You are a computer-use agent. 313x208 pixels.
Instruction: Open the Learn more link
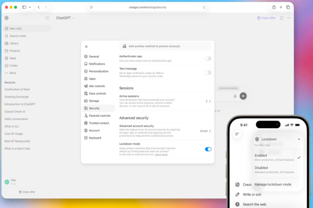(x=161, y=155)
